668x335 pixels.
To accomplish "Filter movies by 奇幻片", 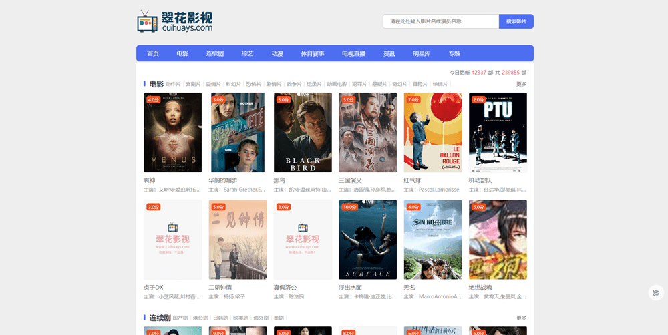I will point(400,84).
